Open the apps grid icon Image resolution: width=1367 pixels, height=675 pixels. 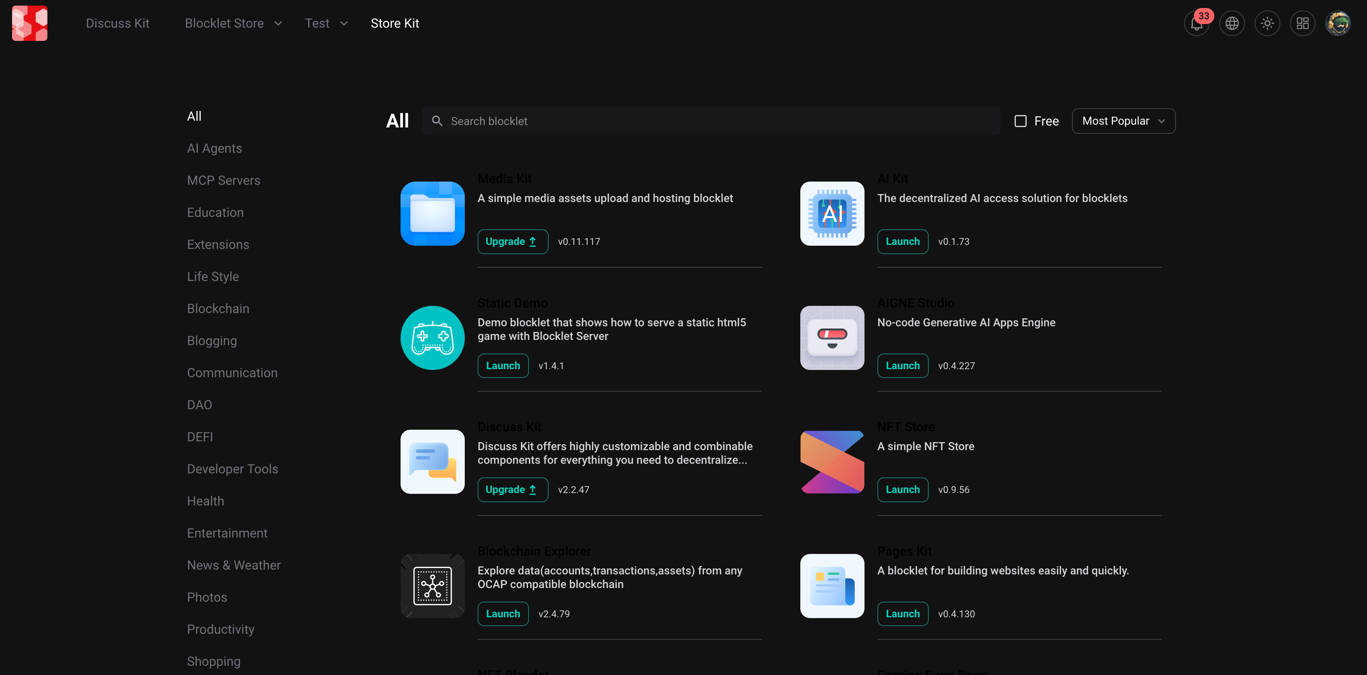[1302, 24]
